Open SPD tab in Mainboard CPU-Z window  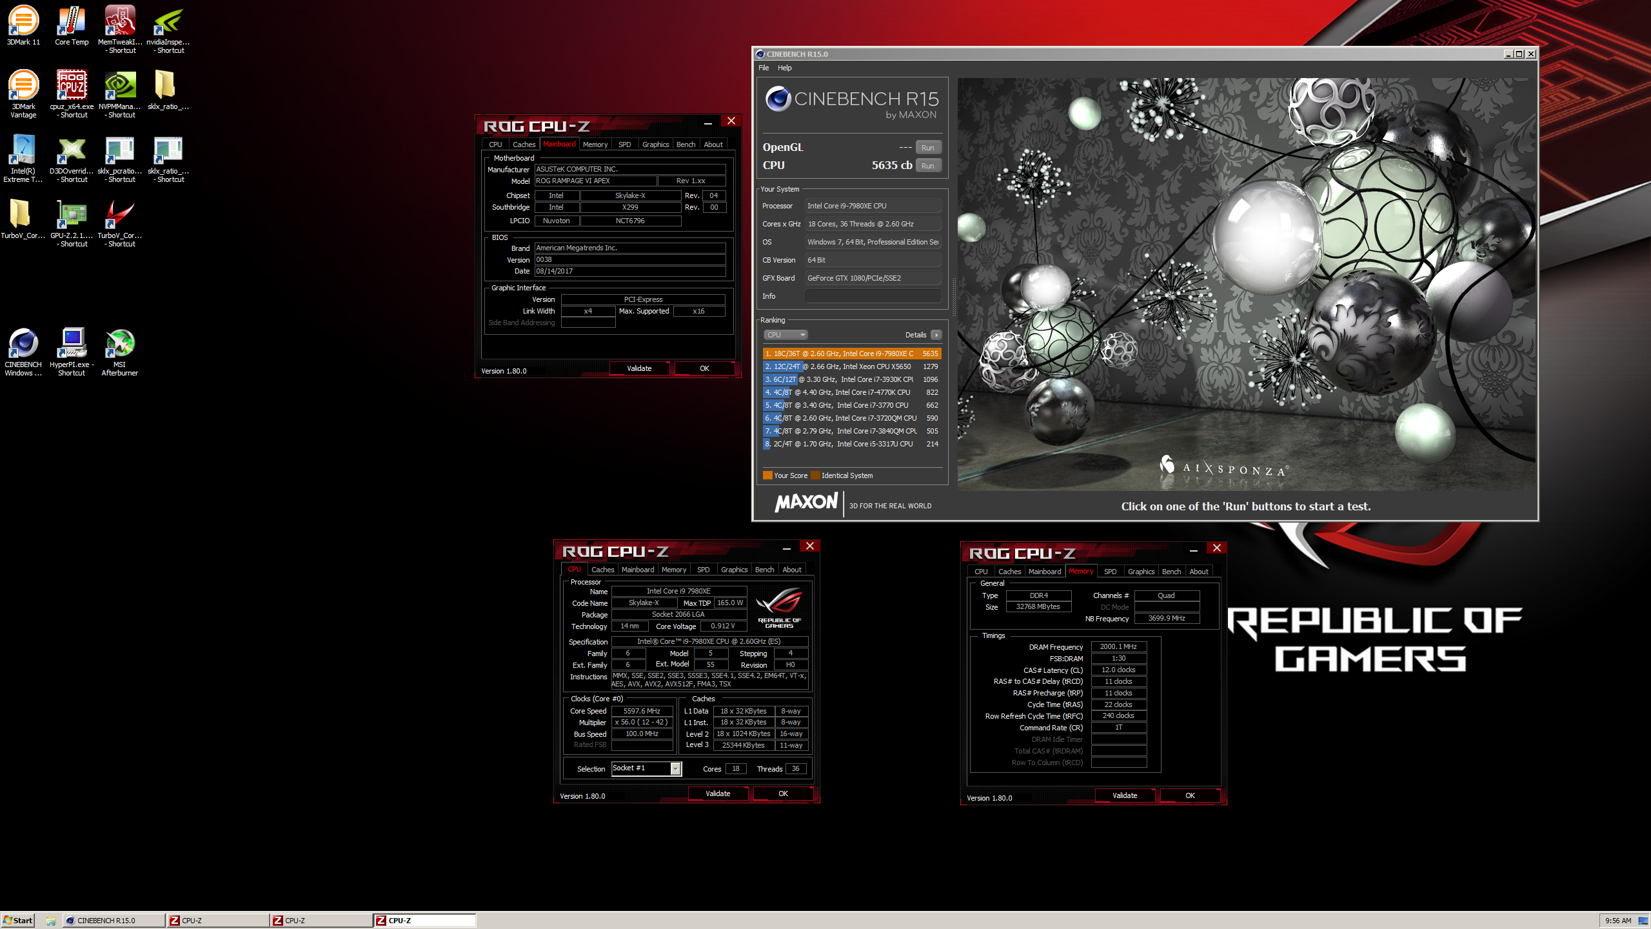click(624, 145)
